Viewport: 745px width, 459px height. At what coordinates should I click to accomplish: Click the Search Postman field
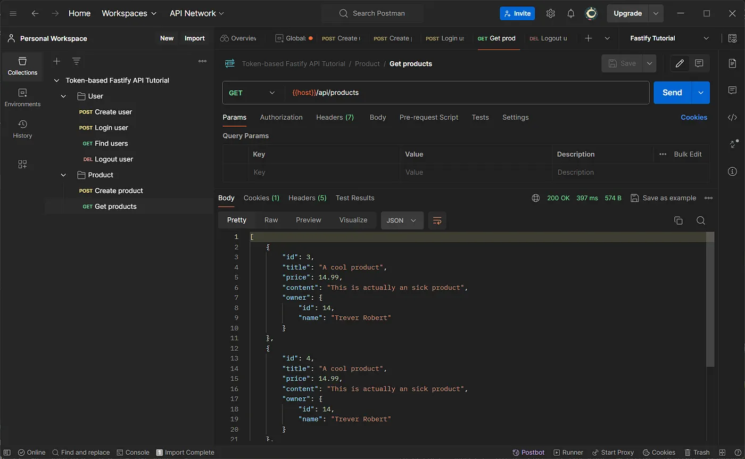(372, 13)
